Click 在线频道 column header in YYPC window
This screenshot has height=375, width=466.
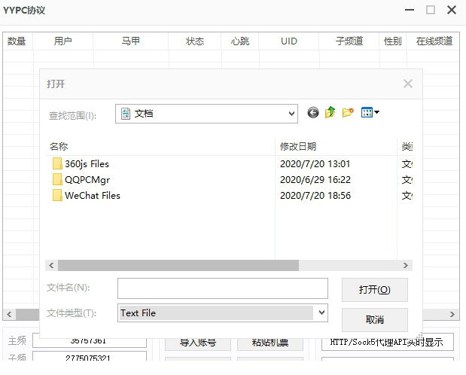(434, 41)
